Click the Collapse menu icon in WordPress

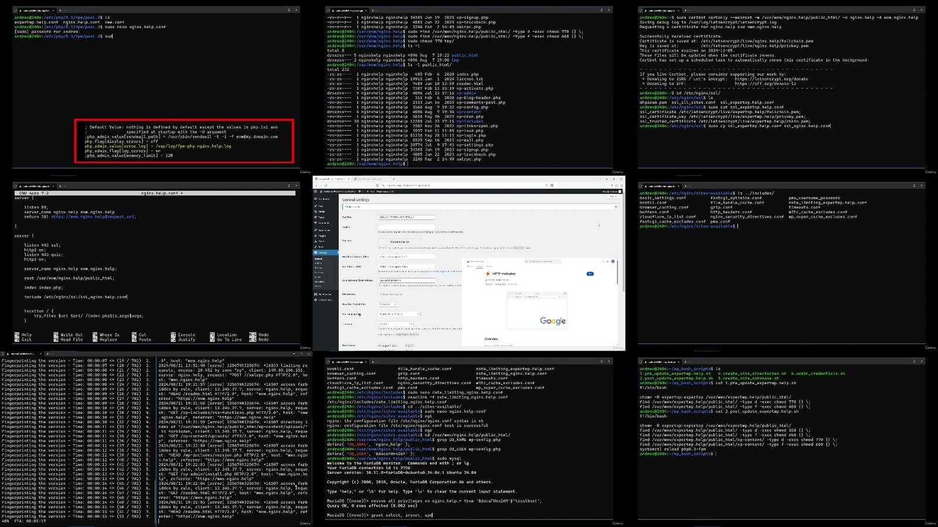coord(315,300)
